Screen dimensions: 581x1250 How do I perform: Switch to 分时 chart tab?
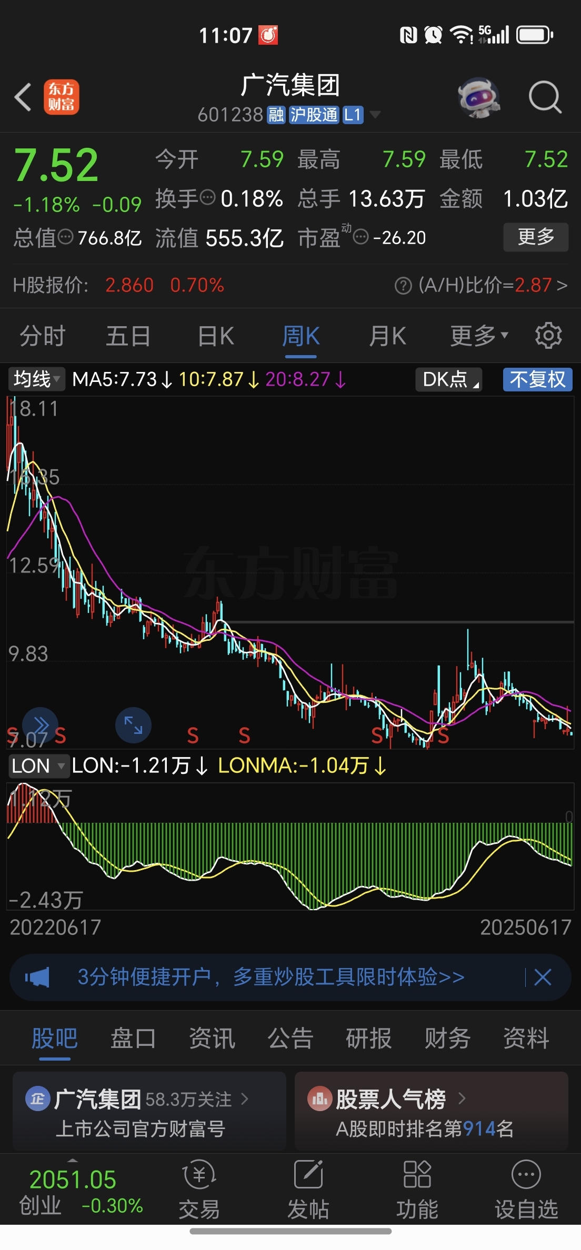point(43,336)
